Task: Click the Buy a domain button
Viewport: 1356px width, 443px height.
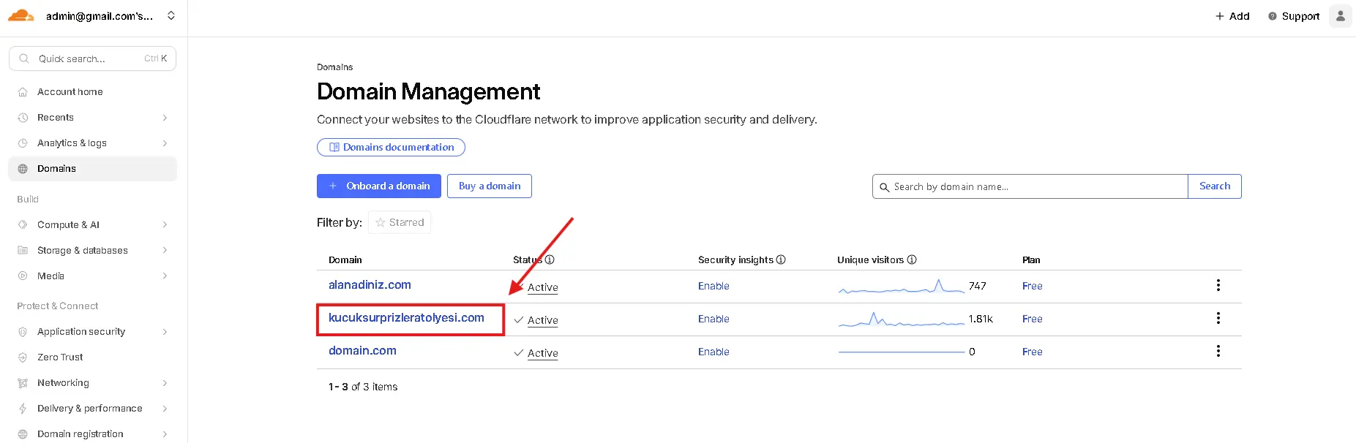Action: point(489,186)
